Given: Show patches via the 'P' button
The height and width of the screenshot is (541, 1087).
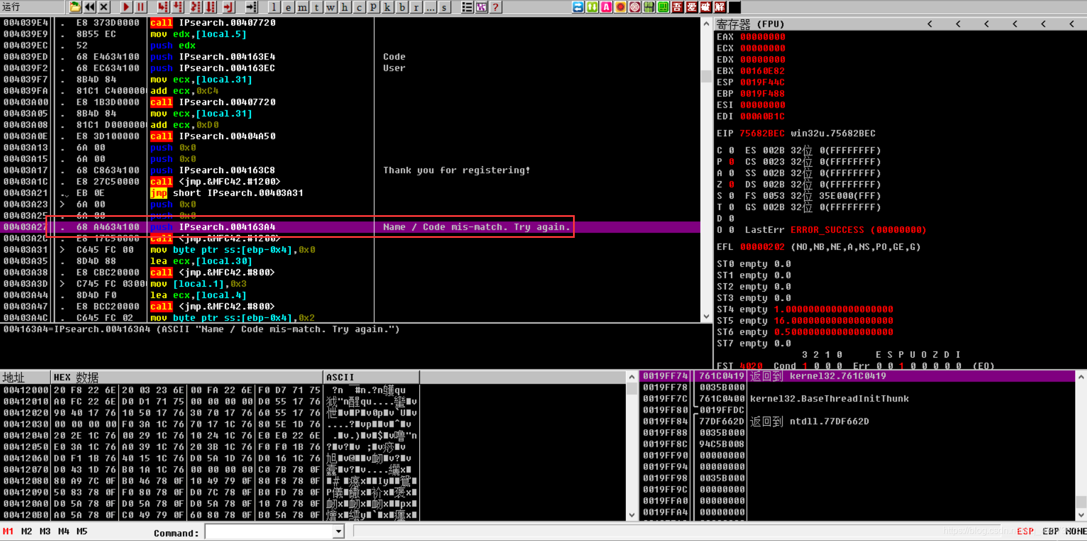Looking at the screenshot, I should 373,7.
